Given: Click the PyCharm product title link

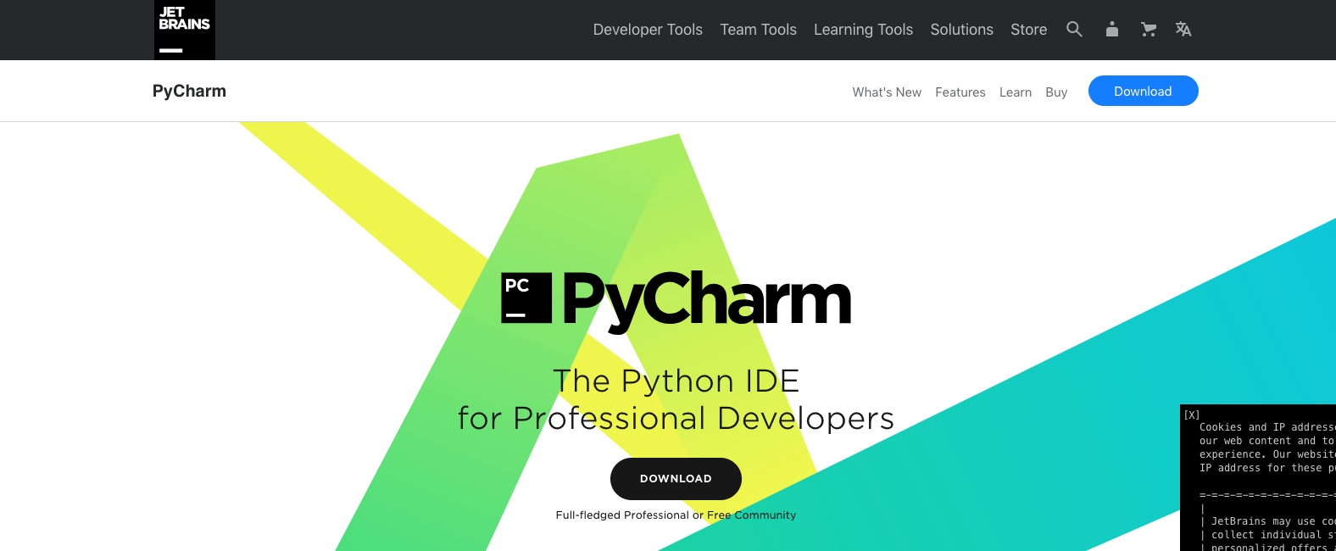Looking at the screenshot, I should pos(189,91).
